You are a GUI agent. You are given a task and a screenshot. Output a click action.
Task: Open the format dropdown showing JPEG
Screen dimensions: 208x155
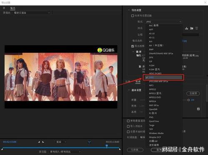163,22
